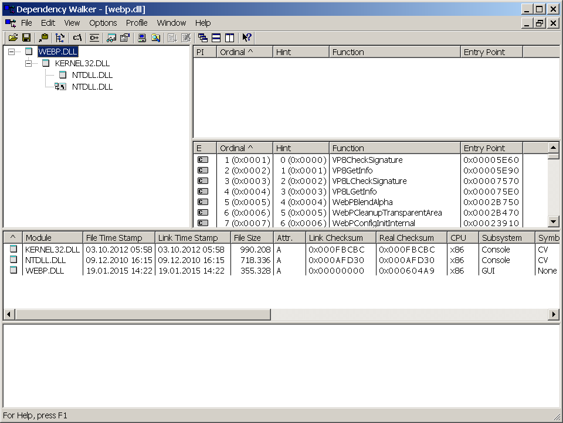The image size is (563, 423).
Task: Collapse the KERNEL32.DLL tree node
Action: pos(28,63)
